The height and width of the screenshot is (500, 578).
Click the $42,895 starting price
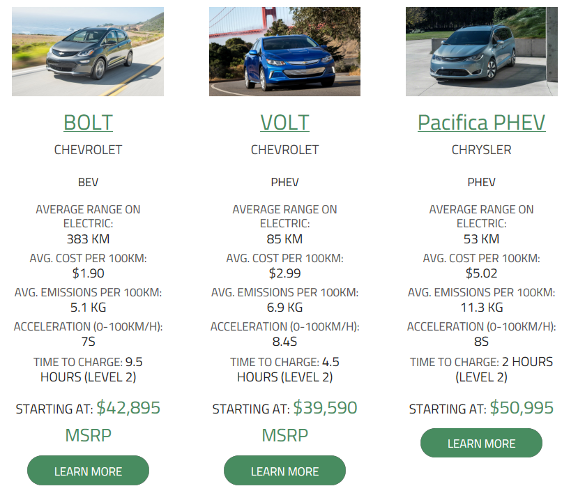tap(128, 408)
